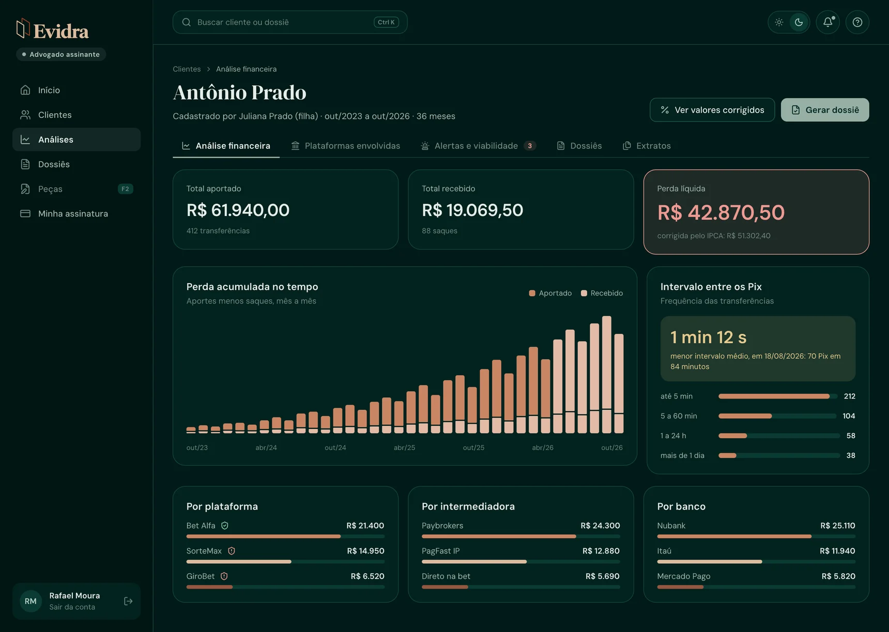This screenshot has width=889, height=632.
Task: Click the RM avatar of Rafael Moura
Action: pos(30,601)
